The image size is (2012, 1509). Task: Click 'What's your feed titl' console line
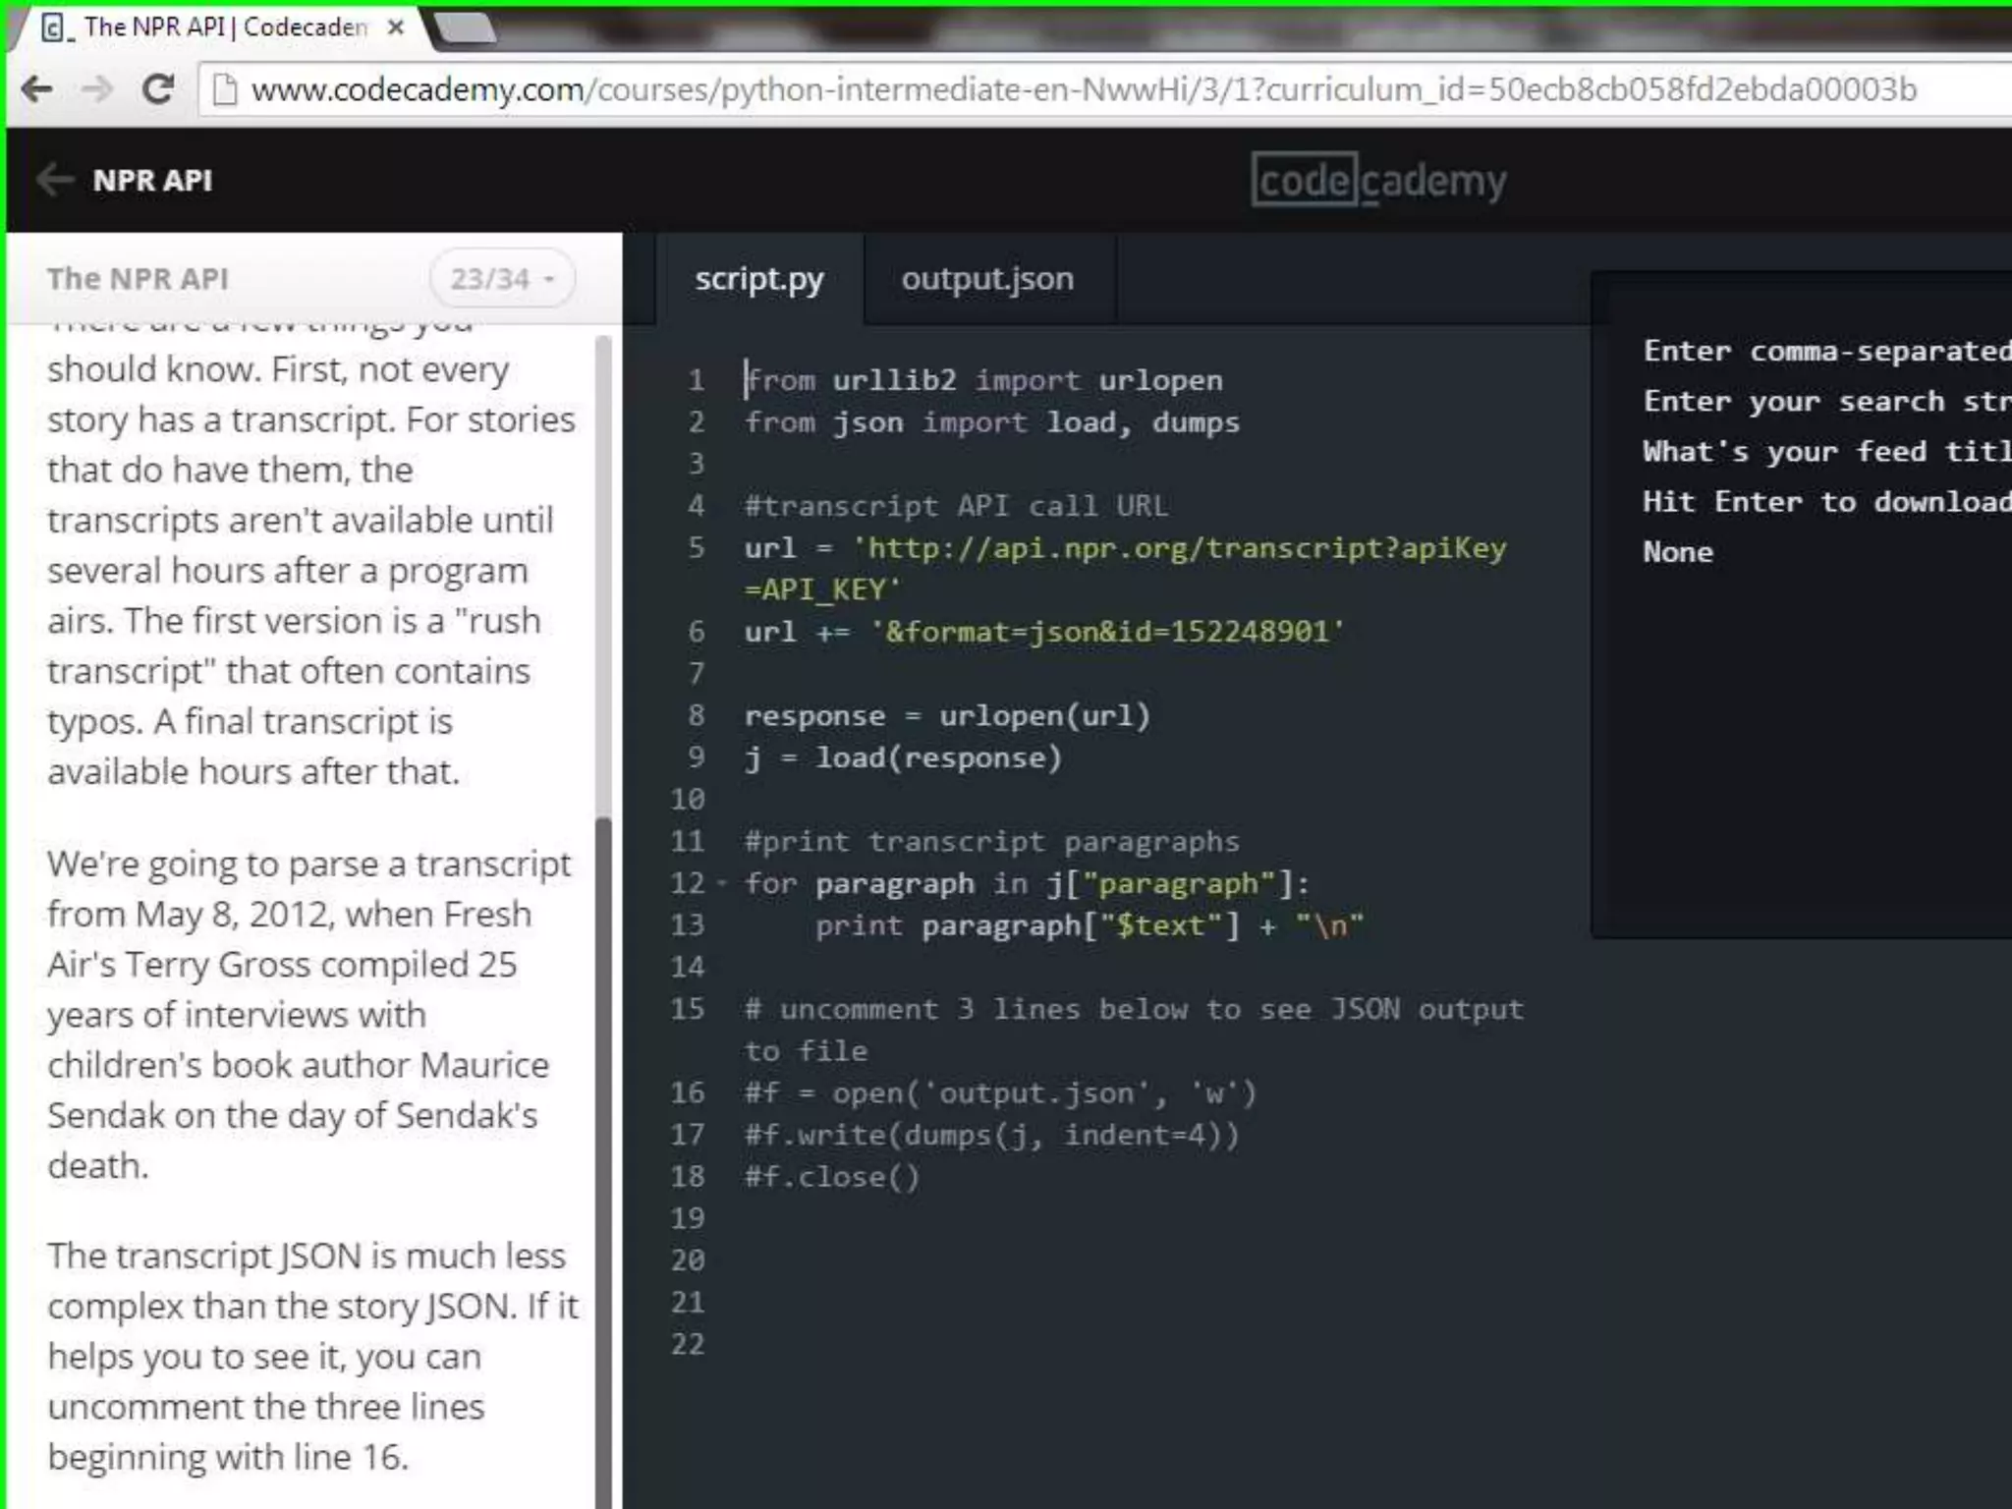(x=1827, y=452)
